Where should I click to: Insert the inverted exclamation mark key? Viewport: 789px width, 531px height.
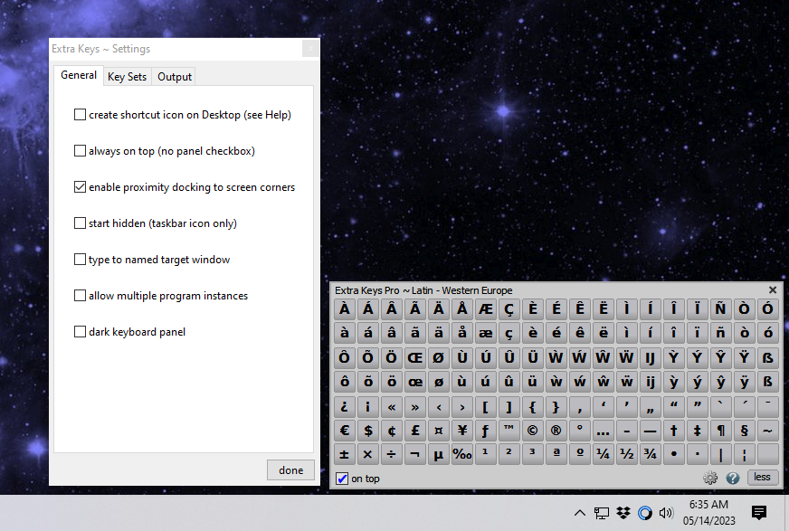(368, 407)
